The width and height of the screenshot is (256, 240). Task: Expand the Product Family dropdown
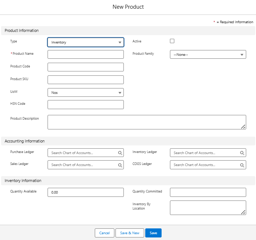coord(208,54)
